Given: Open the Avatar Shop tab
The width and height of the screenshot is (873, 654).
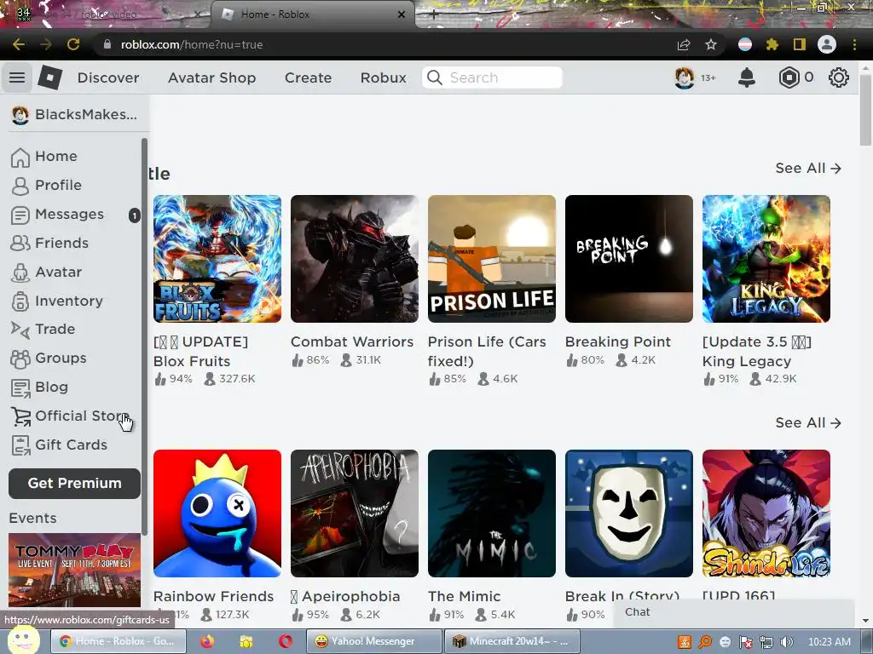Looking at the screenshot, I should click(x=212, y=77).
